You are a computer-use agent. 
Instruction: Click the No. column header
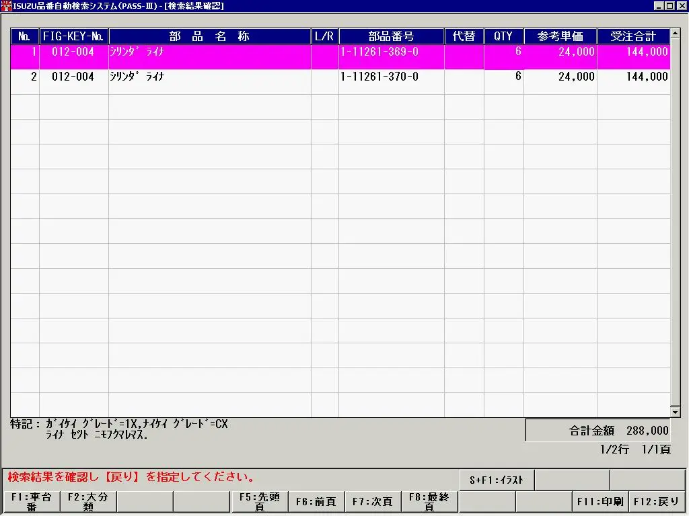[25, 36]
